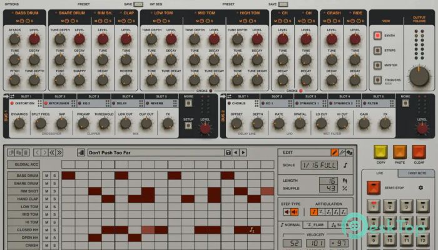
Task: Select pattern pad 3
Action: [406, 206]
